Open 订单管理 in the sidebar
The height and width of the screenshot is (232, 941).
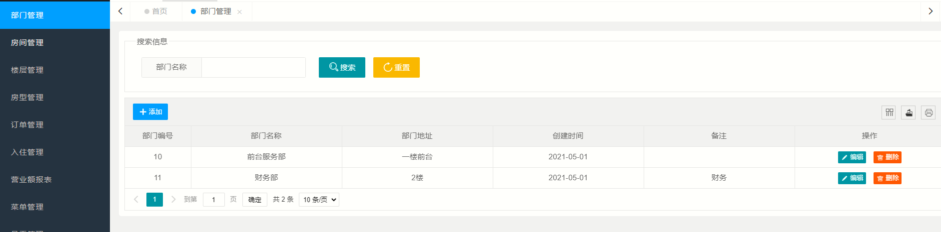55,124
